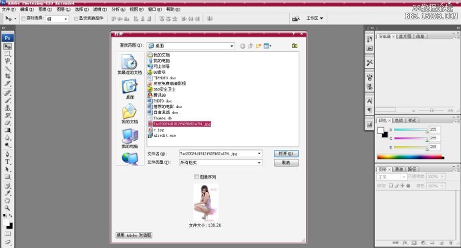The width and height of the screenshot is (461, 248).
Task: Select the Horizontal Type tool
Action: 7,162
